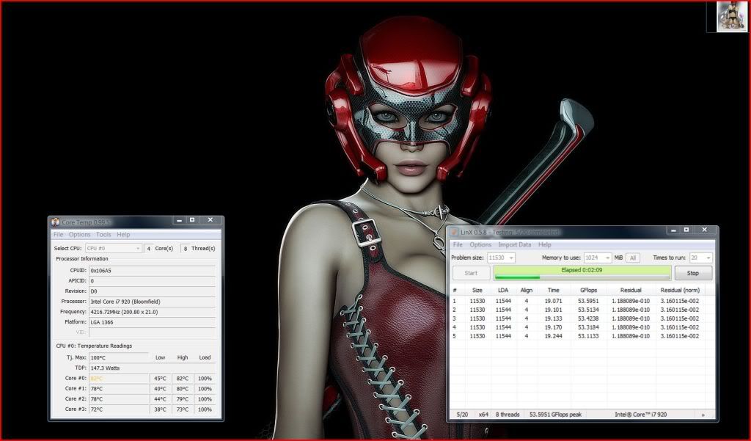Expand the status bar chevron in LinX
The width and height of the screenshot is (751, 441).
point(703,415)
